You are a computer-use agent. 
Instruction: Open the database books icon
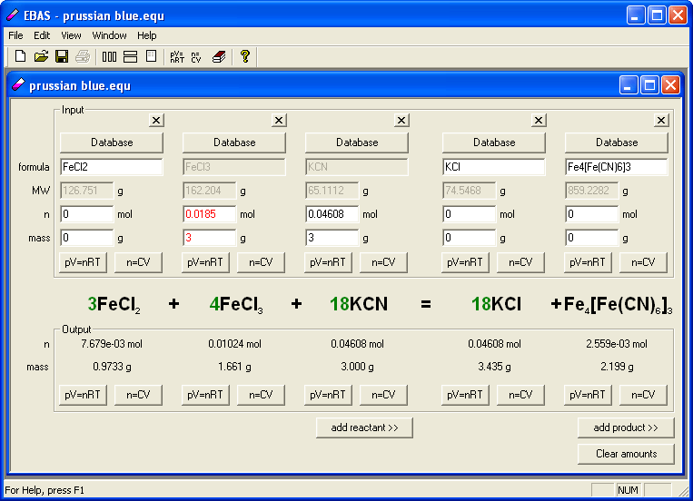point(219,56)
